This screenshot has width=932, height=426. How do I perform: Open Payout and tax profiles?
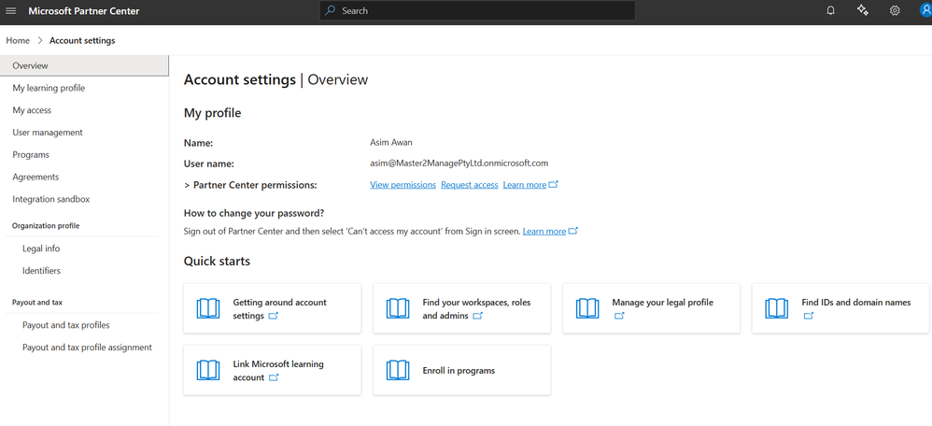coord(66,325)
